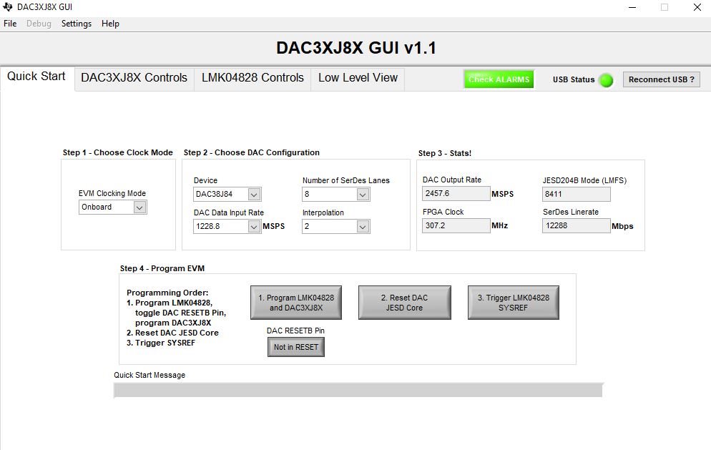Switch to the Low Level View tab
This screenshot has height=450, width=711.
pyautogui.click(x=358, y=78)
